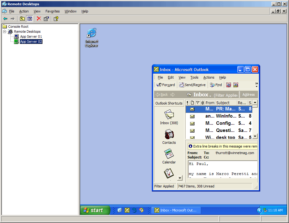Select App Server 01 in the tree
Screen dimensions: 289x223
click(31, 36)
